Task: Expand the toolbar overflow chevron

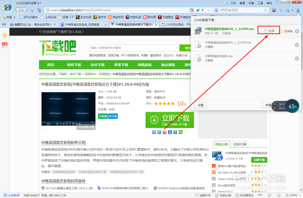Action: [281, 10]
